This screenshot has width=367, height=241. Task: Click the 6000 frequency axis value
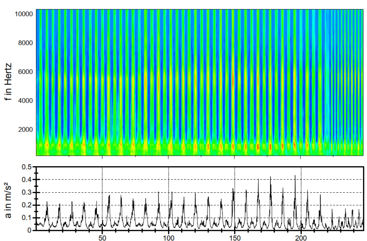(x=25, y=72)
